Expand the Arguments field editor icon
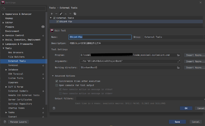This screenshot has height=126, width=205. (179, 61)
